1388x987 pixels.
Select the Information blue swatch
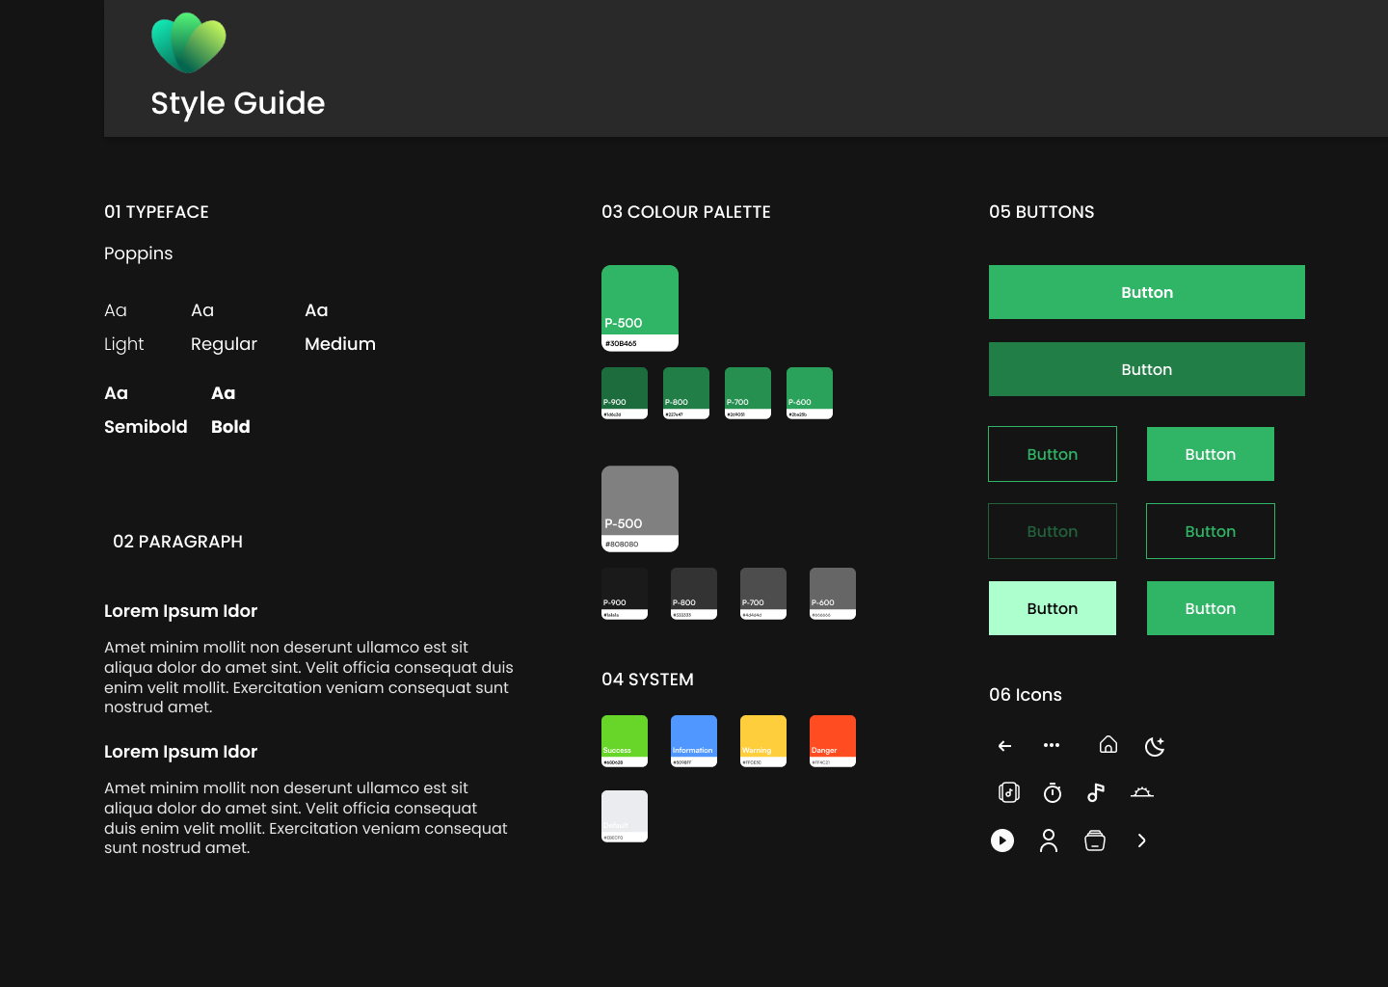[x=694, y=741]
